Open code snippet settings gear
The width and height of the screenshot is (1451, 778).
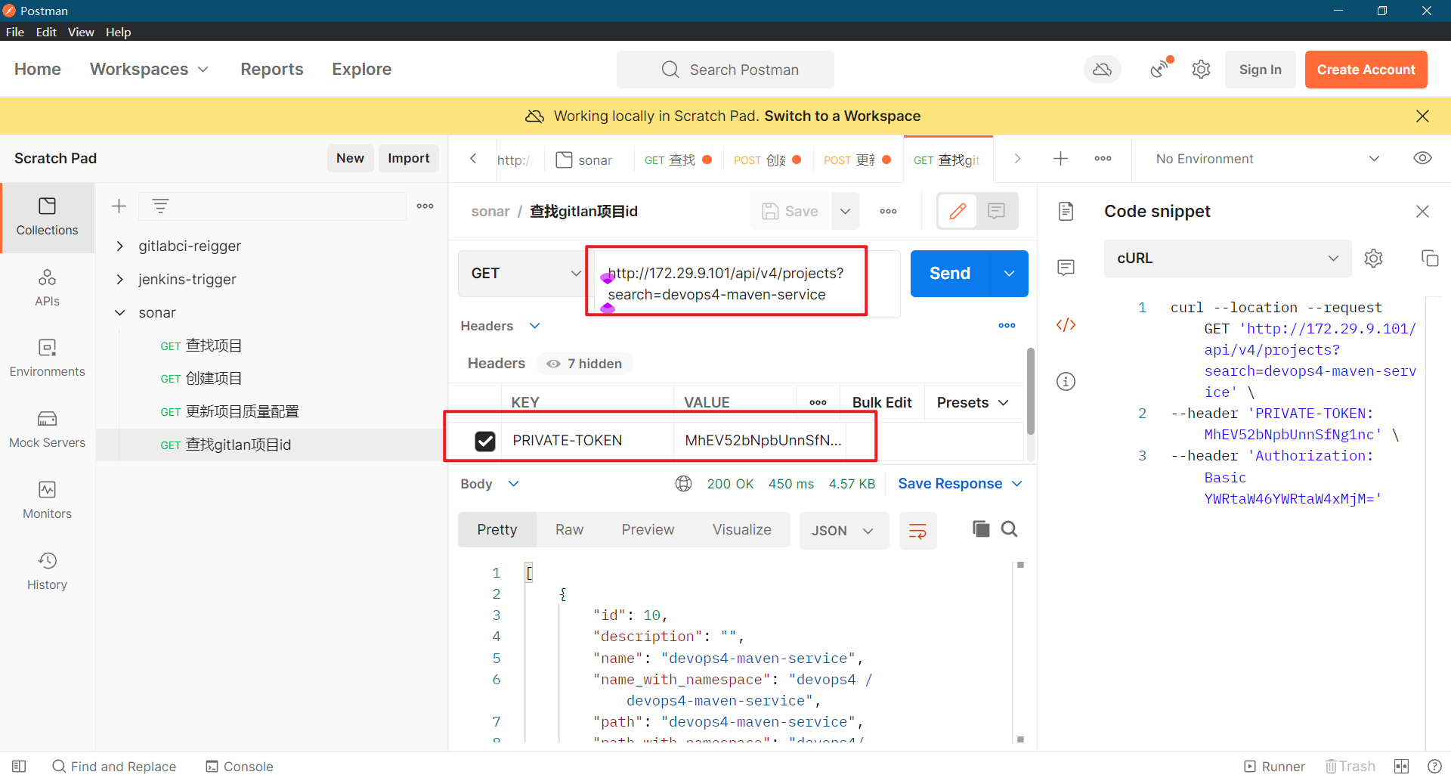[1373, 258]
